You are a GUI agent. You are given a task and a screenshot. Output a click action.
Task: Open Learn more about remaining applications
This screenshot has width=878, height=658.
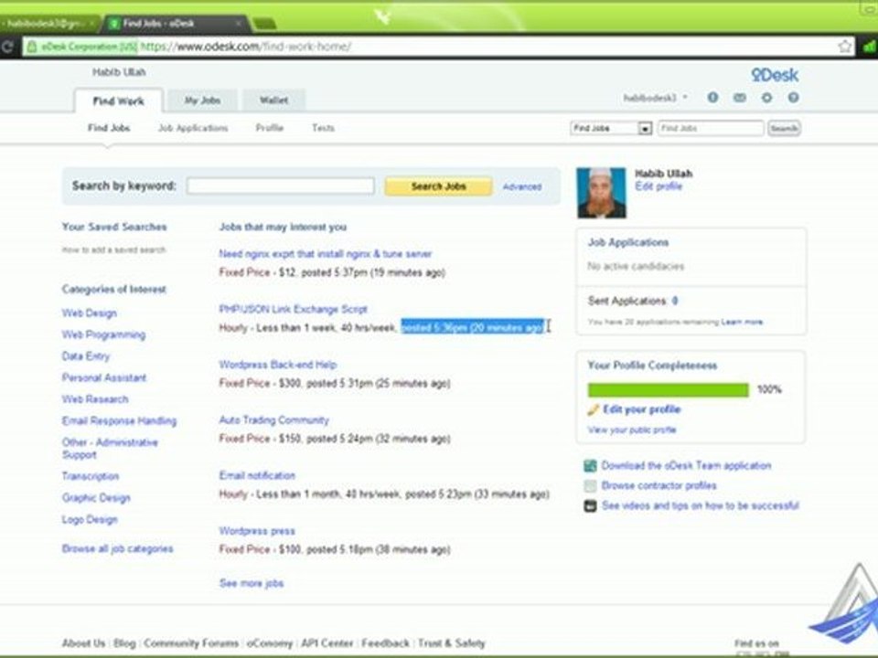(742, 322)
